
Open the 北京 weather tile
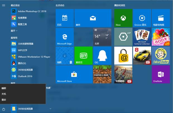coord(102,37)
